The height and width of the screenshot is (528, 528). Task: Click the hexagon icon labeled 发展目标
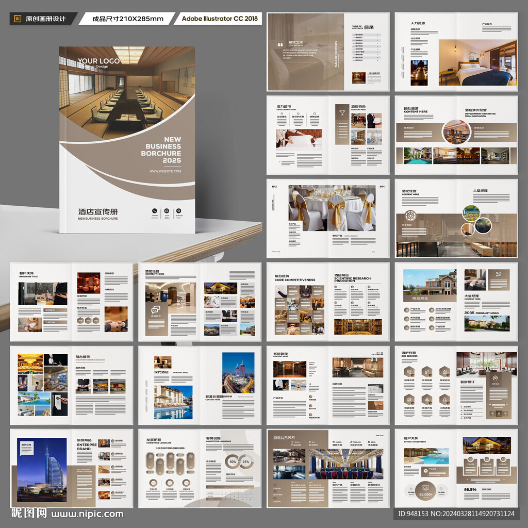[x=445, y=372]
